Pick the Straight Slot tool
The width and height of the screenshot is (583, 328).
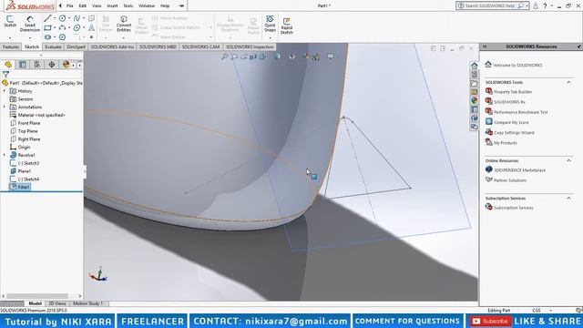point(47,37)
